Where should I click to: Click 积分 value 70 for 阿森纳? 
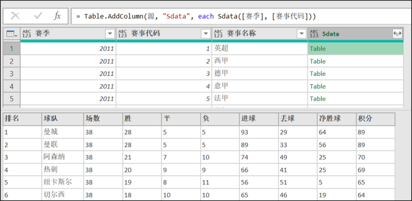375,157
